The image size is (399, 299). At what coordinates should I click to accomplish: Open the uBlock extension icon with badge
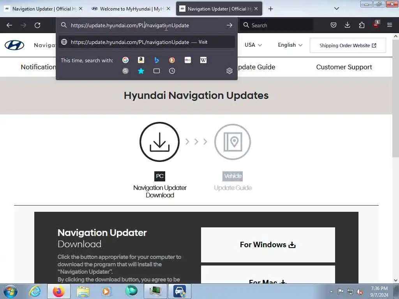pos(376,25)
